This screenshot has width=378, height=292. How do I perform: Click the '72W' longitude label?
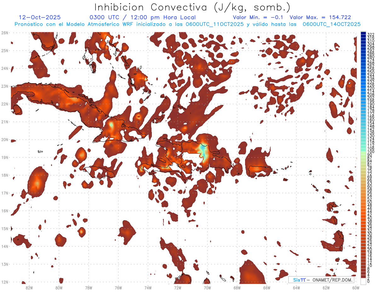coord(178,288)
